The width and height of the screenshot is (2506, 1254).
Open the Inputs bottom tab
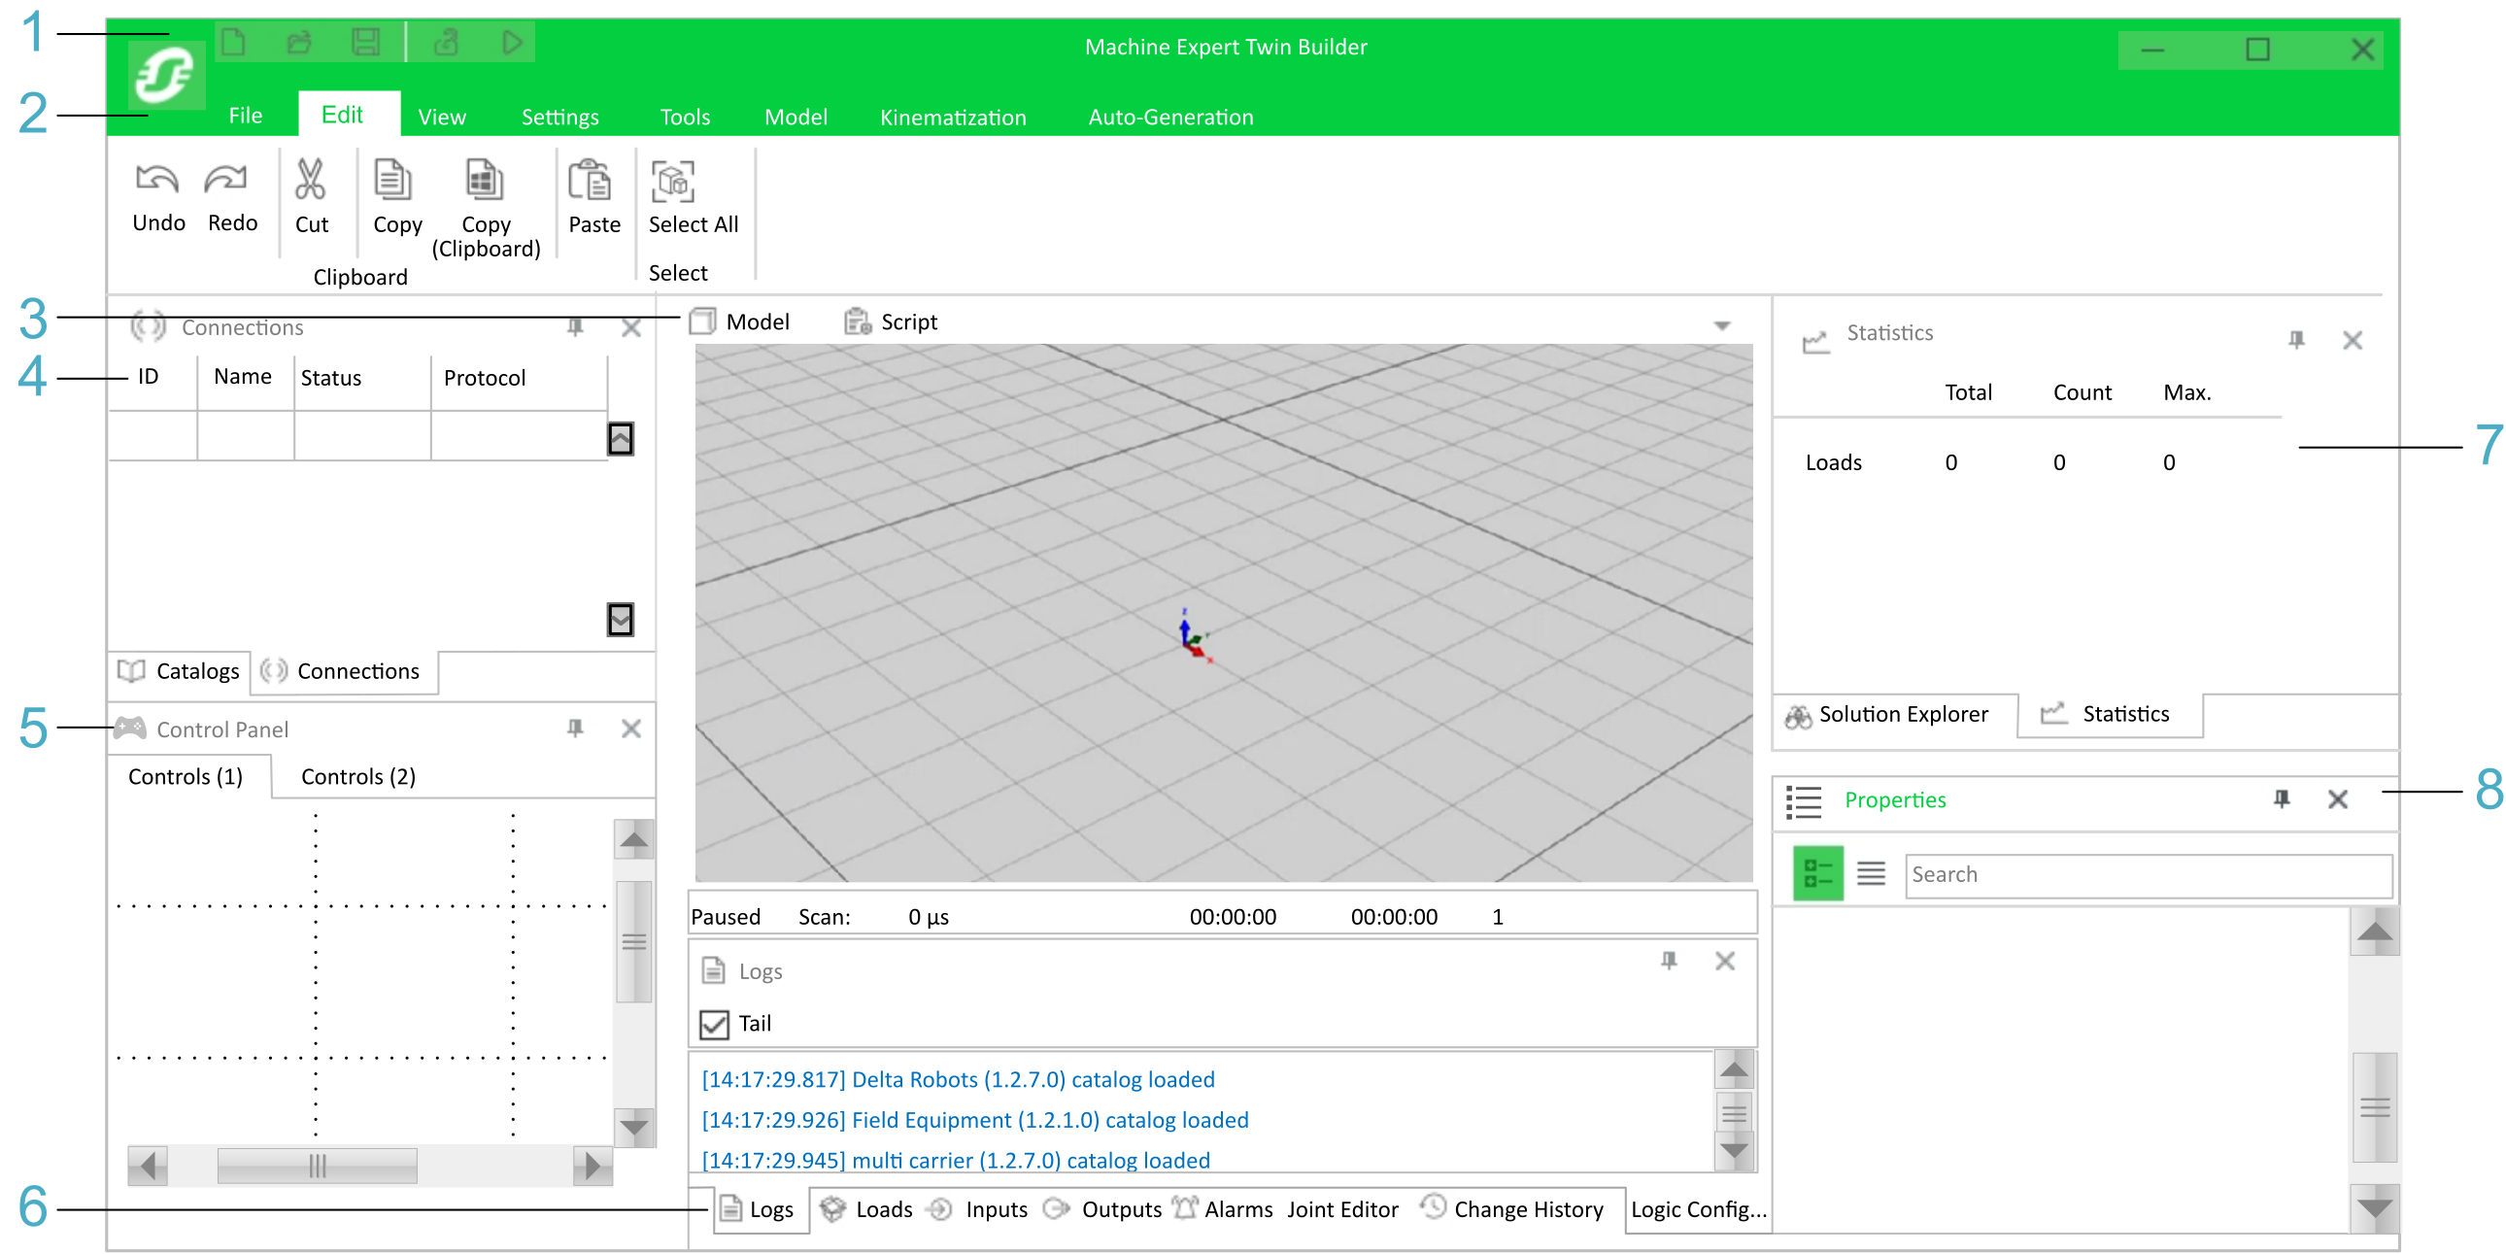pyautogui.click(x=977, y=1209)
